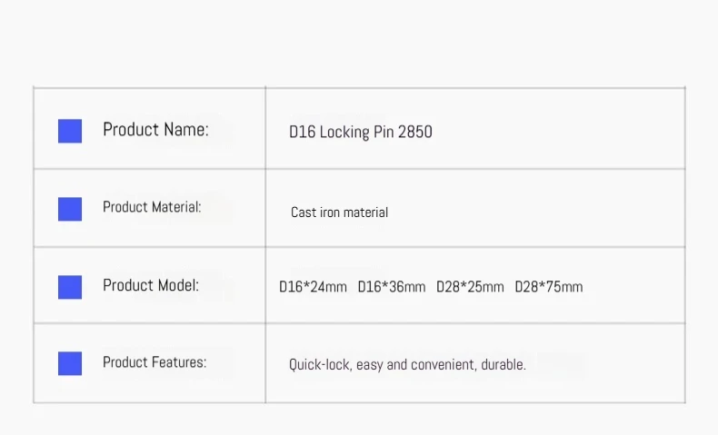Select the D16*36mm model size
Viewport: 718px width, 435px height.
pyautogui.click(x=392, y=287)
